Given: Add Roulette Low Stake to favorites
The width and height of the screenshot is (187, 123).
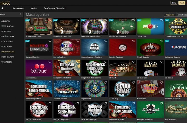Looking at the screenshot, I should tap(133, 103).
